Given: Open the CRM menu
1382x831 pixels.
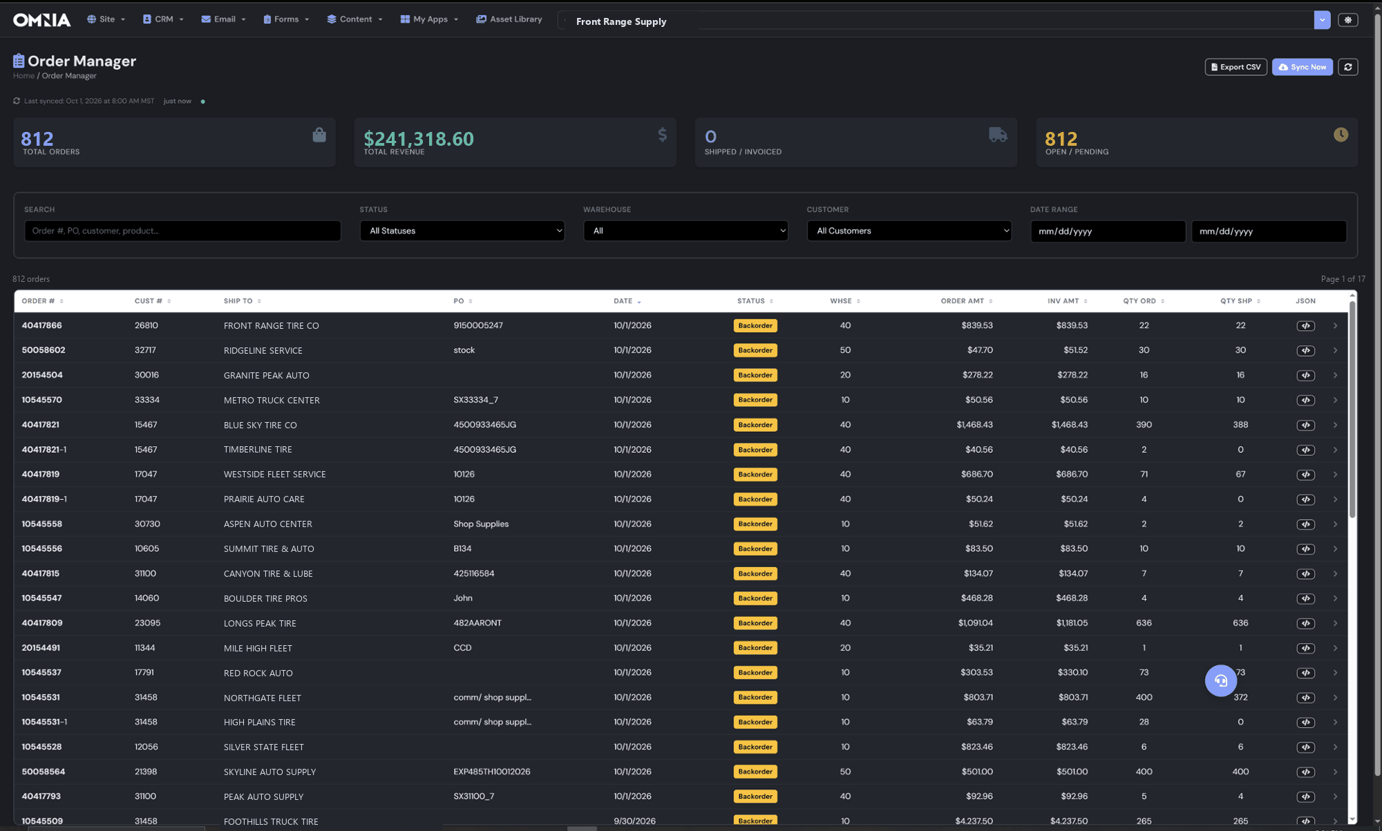Looking at the screenshot, I should pos(163,19).
